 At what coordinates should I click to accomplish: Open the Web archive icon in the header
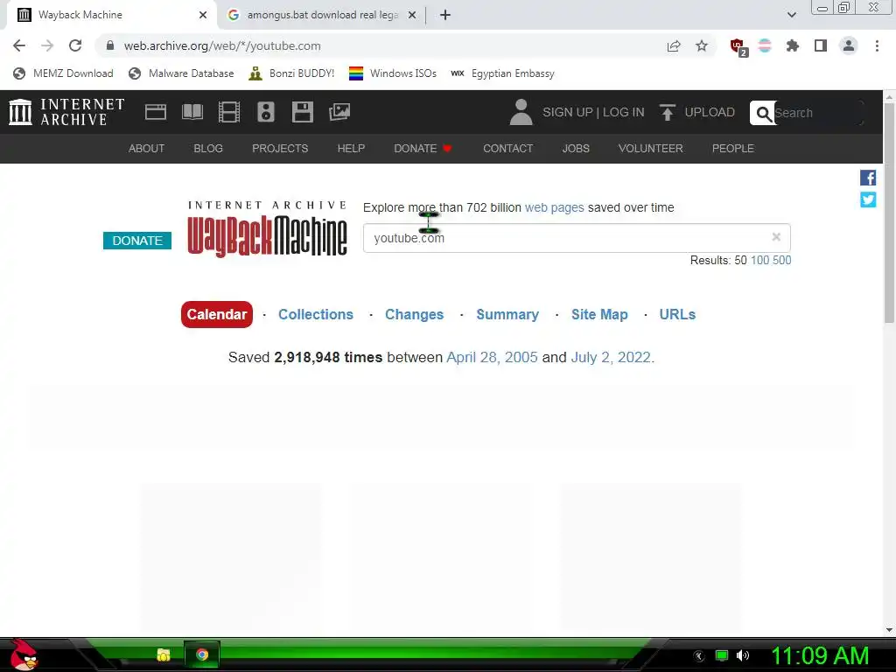pyautogui.click(x=156, y=112)
